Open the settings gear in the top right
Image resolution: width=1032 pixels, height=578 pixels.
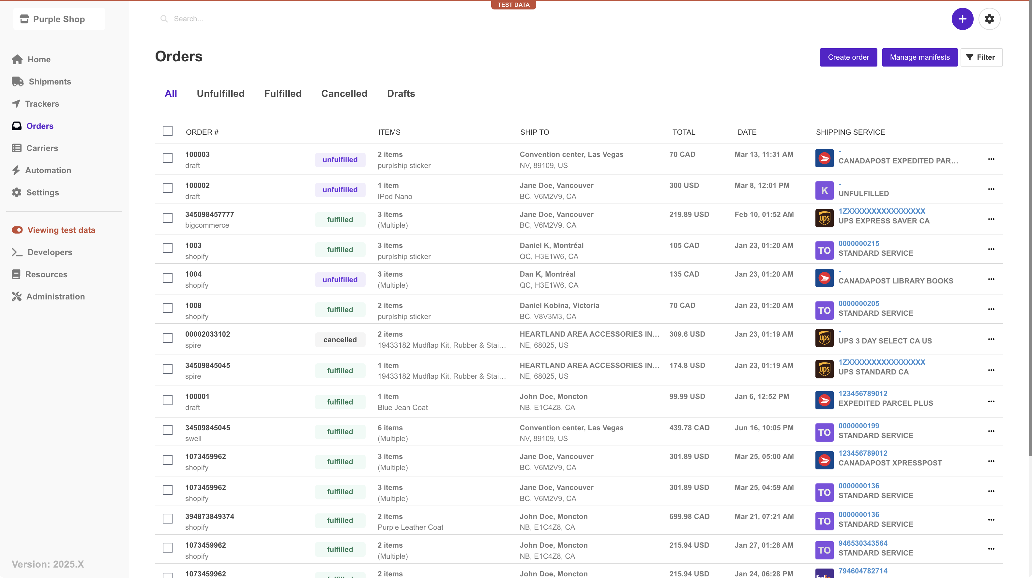(989, 19)
